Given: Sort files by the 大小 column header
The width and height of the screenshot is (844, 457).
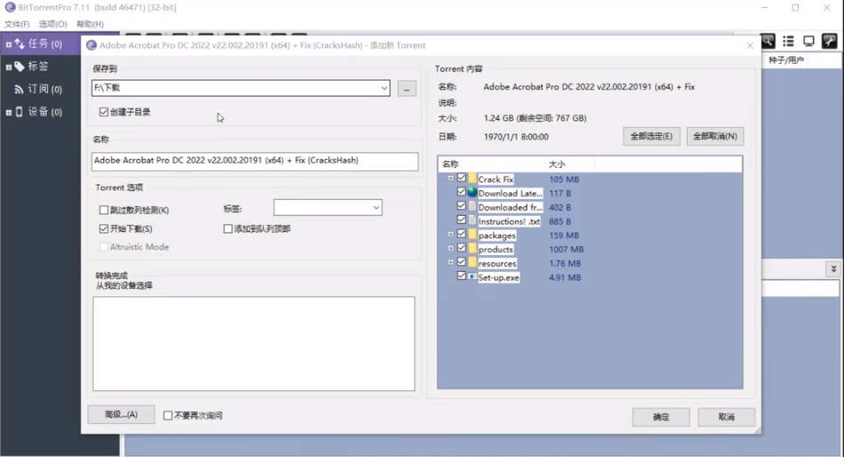Looking at the screenshot, I should [569, 164].
